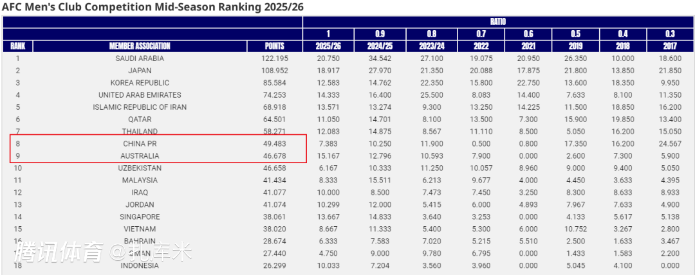
Task: Select the 2024/25 season column header
Action: point(380,46)
